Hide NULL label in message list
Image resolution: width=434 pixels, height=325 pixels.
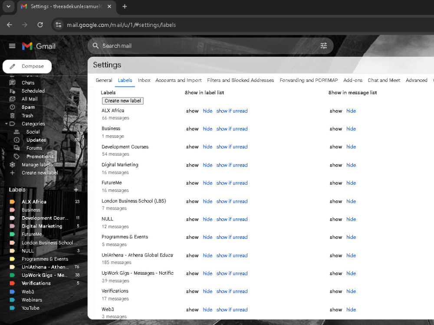coord(351,219)
